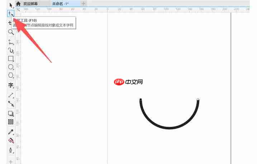Select the Polygon tool
The width and height of the screenshot is (257, 164).
coord(11,75)
